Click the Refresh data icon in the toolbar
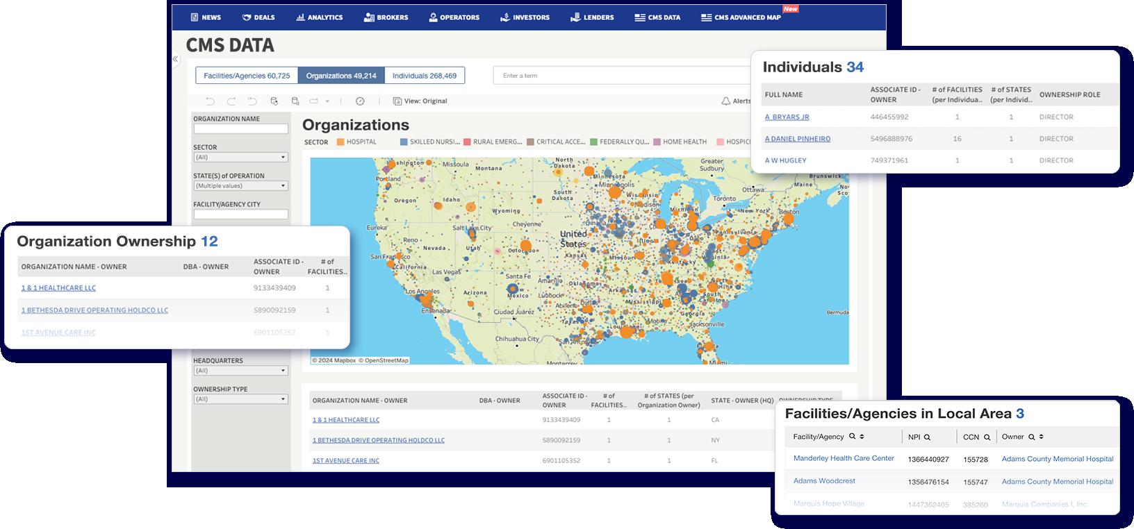 pos(274,101)
